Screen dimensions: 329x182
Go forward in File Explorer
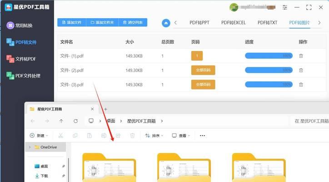(47, 121)
